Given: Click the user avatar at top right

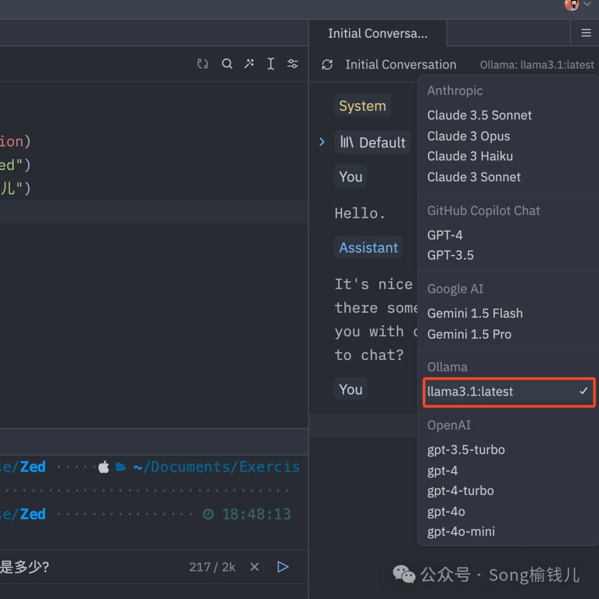Looking at the screenshot, I should 571,4.
